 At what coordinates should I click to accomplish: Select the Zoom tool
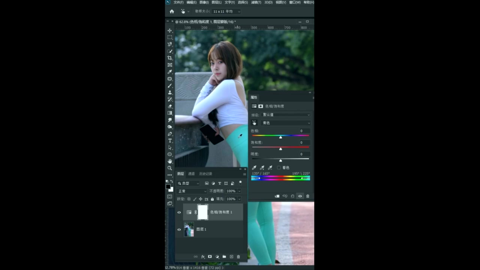click(x=169, y=168)
